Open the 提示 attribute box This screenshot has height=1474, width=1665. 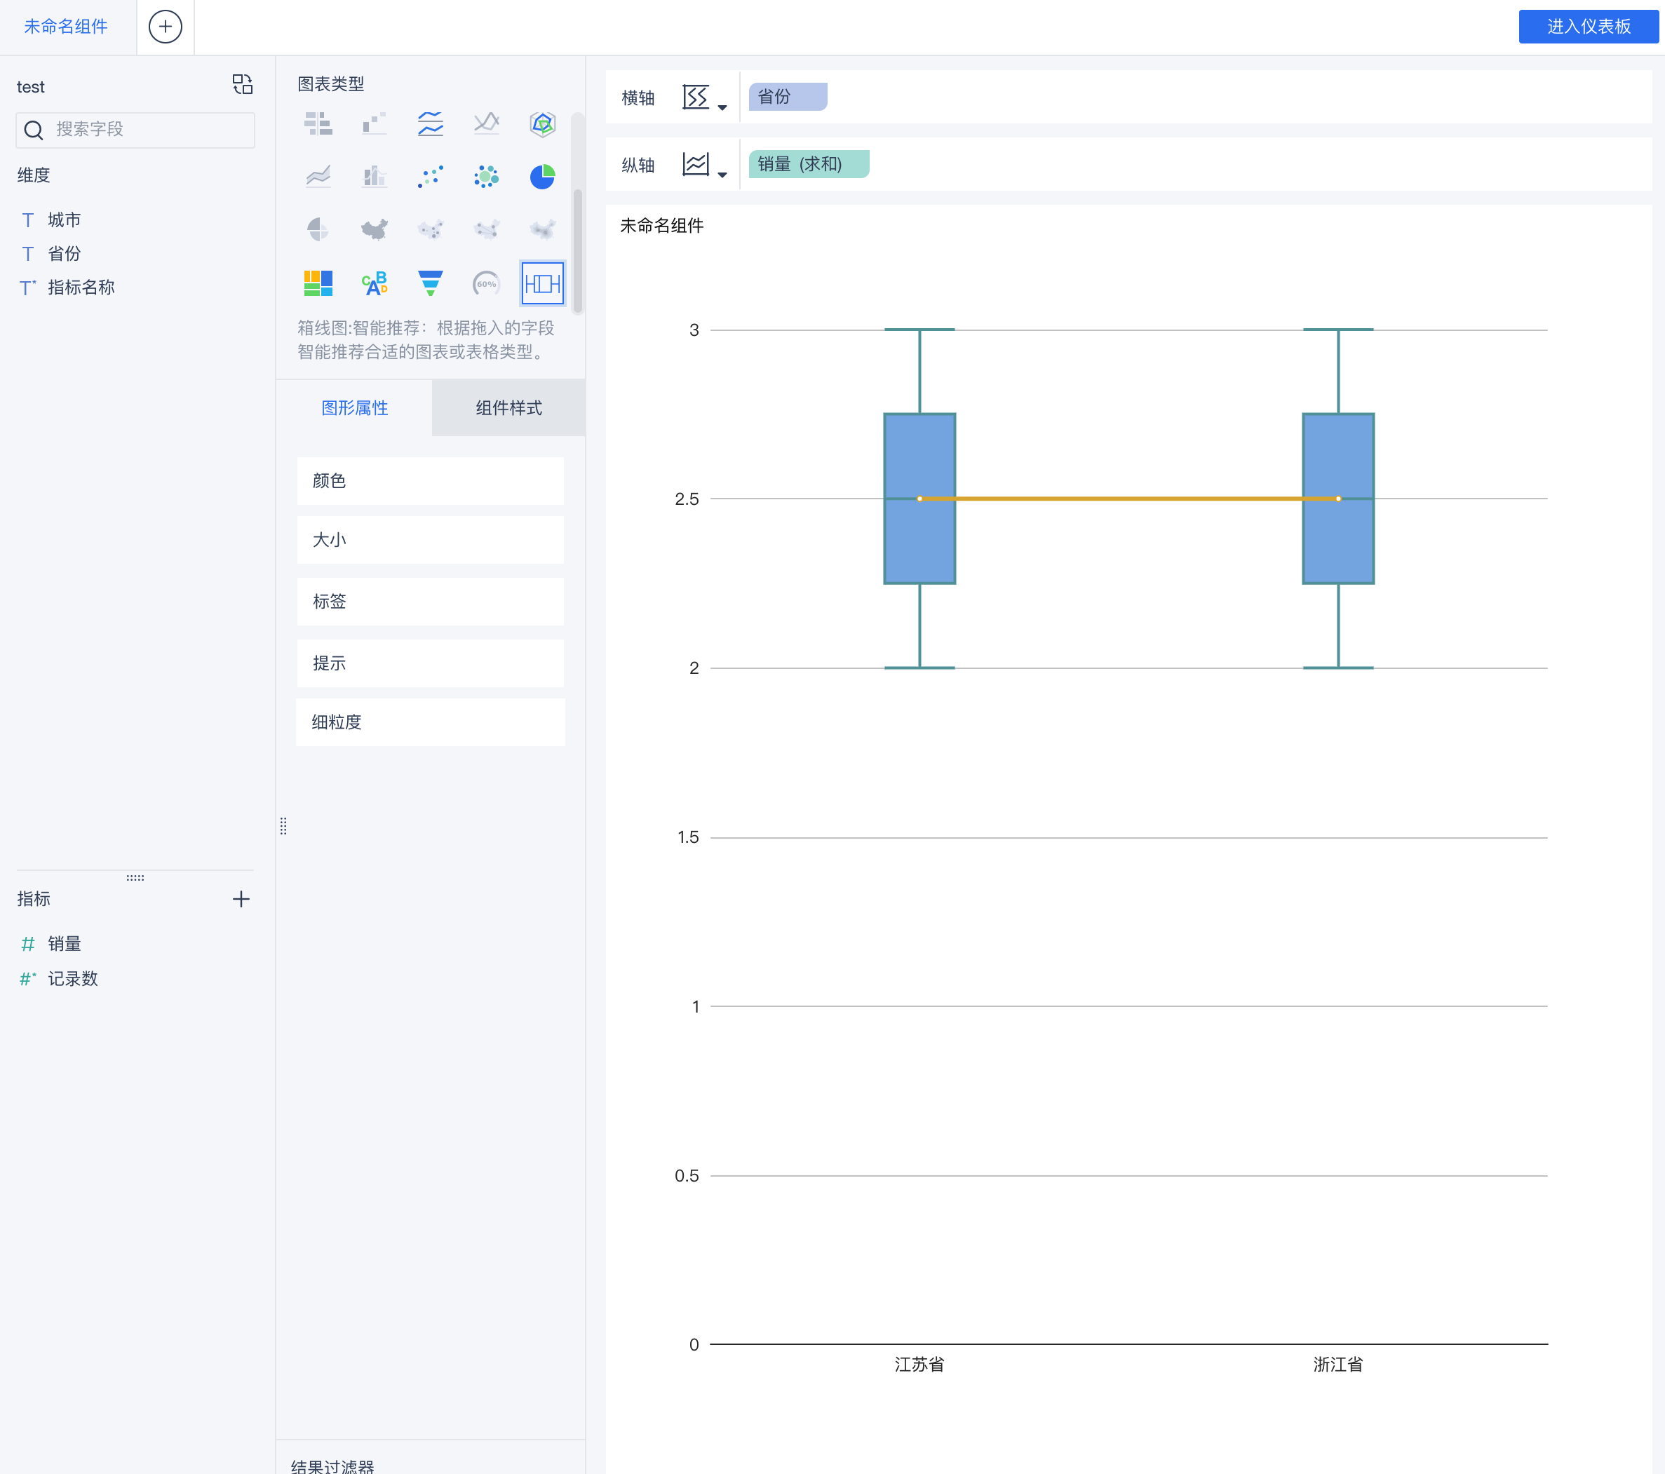[x=430, y=663]
